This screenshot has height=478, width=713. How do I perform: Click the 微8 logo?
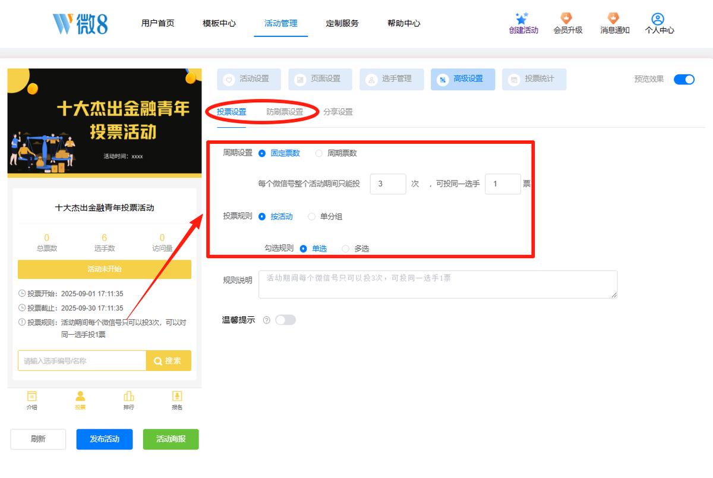pyautogui.click(x=80, y=23)
